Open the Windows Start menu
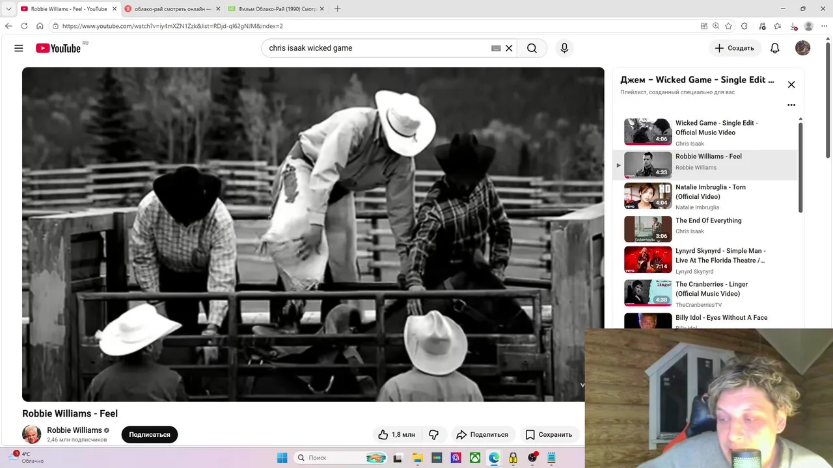 (282, 458)
